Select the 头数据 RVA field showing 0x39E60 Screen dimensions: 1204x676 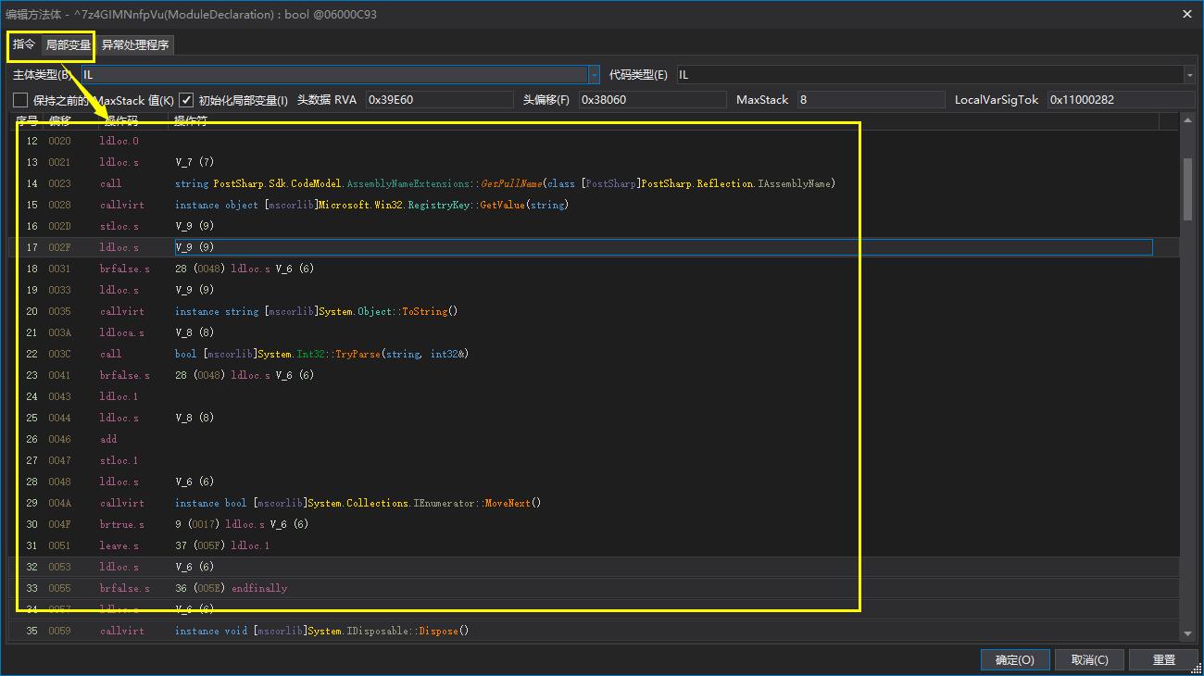coord(435,99)
